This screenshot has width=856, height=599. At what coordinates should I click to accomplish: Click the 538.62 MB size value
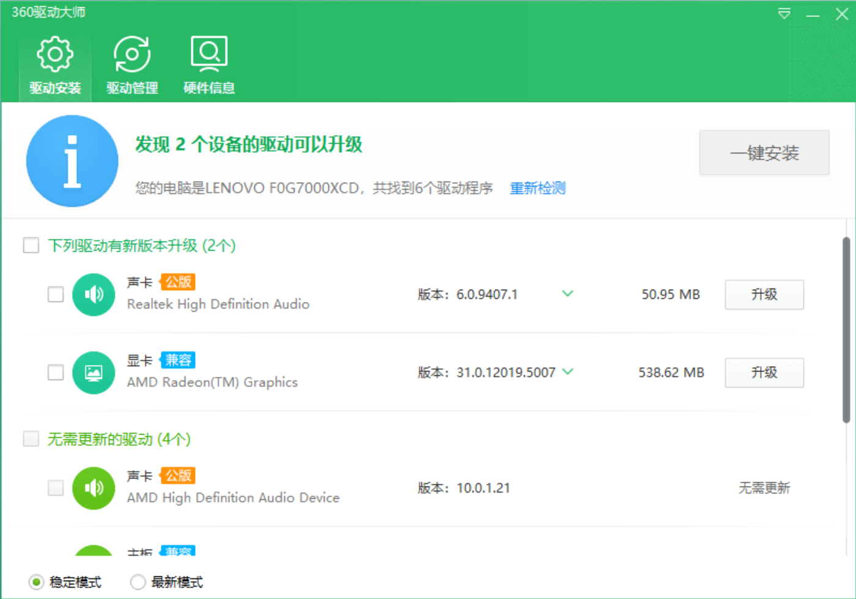[671, 373]
